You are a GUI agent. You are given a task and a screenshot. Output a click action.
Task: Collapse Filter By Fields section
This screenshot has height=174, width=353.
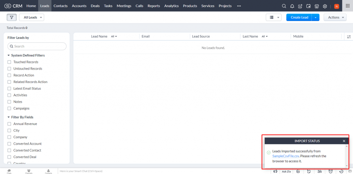9,117
